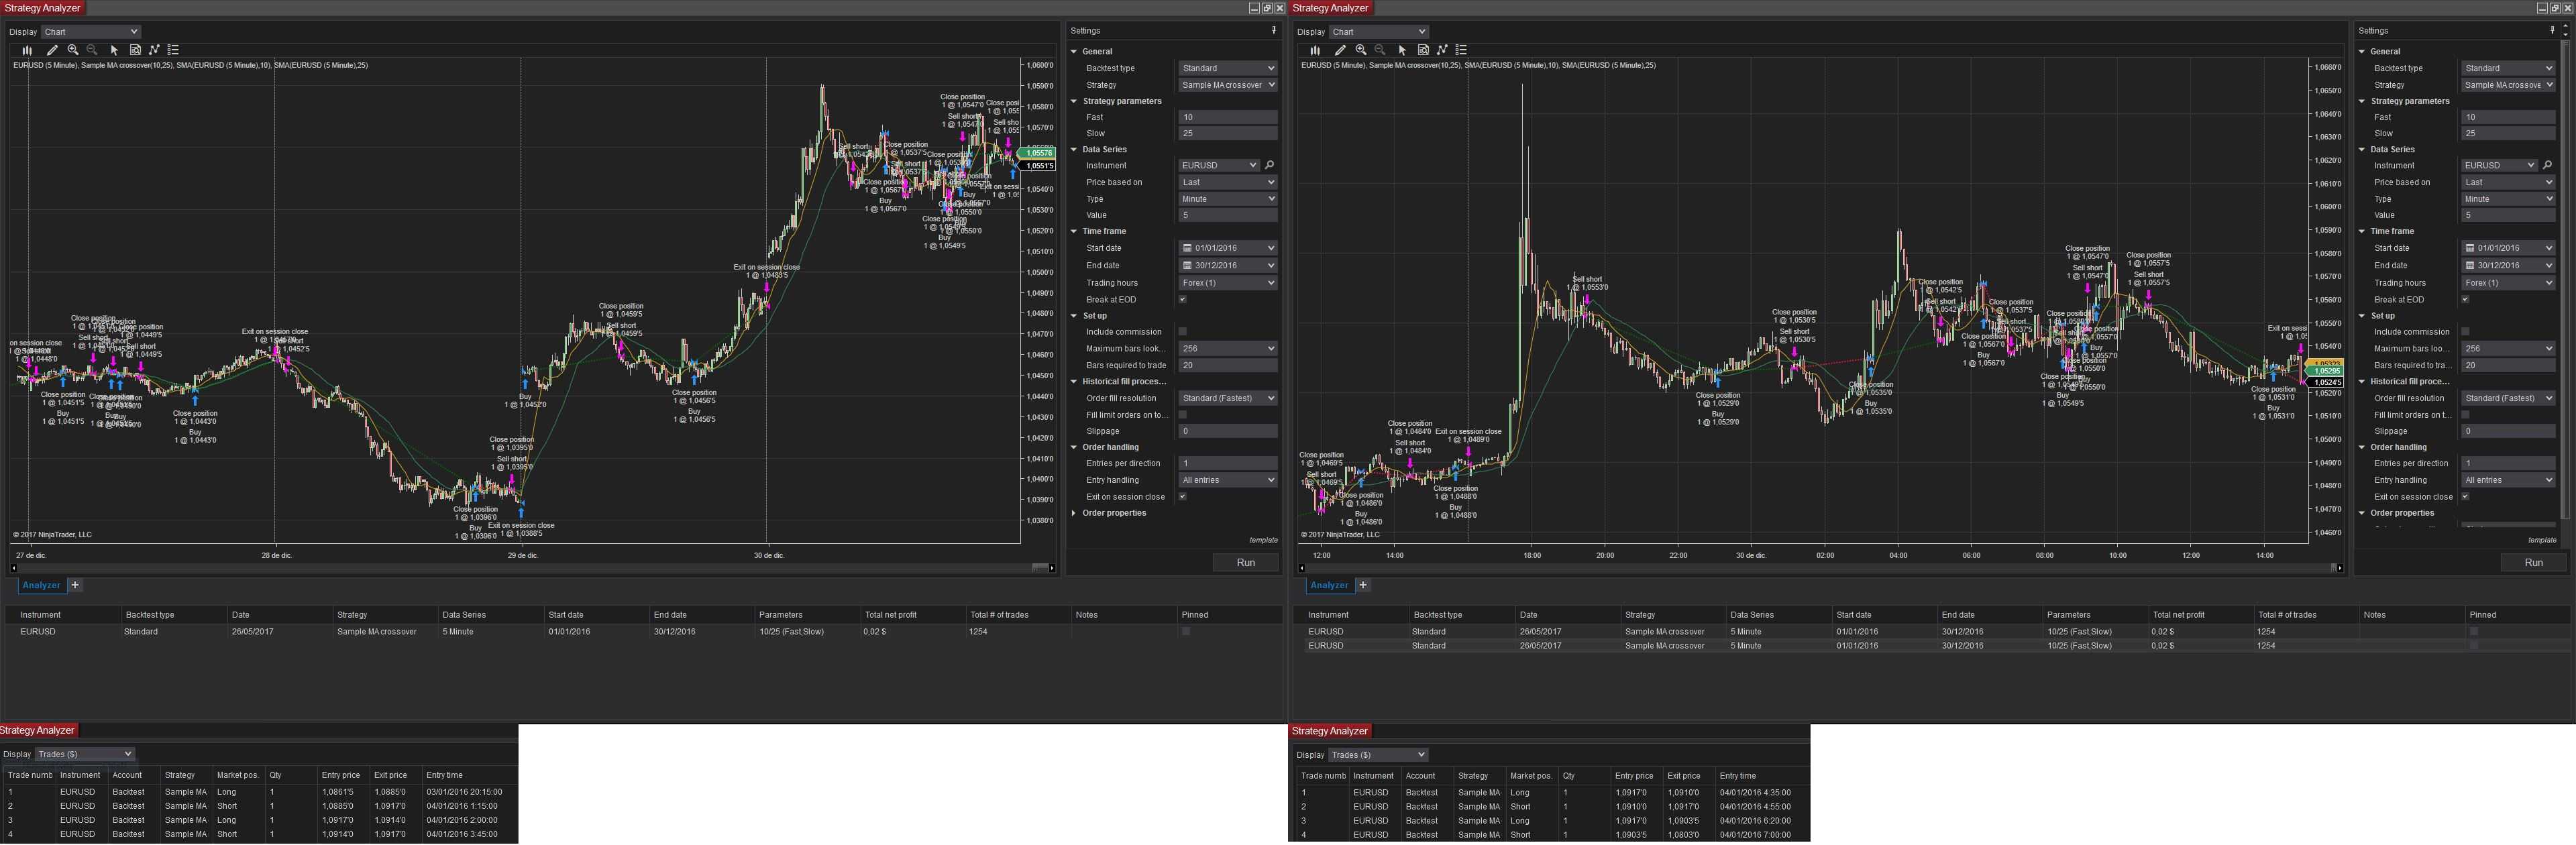
Task: Toggle Break at EOD checkbox in left Settings
Action: (x=1182, y=300)
